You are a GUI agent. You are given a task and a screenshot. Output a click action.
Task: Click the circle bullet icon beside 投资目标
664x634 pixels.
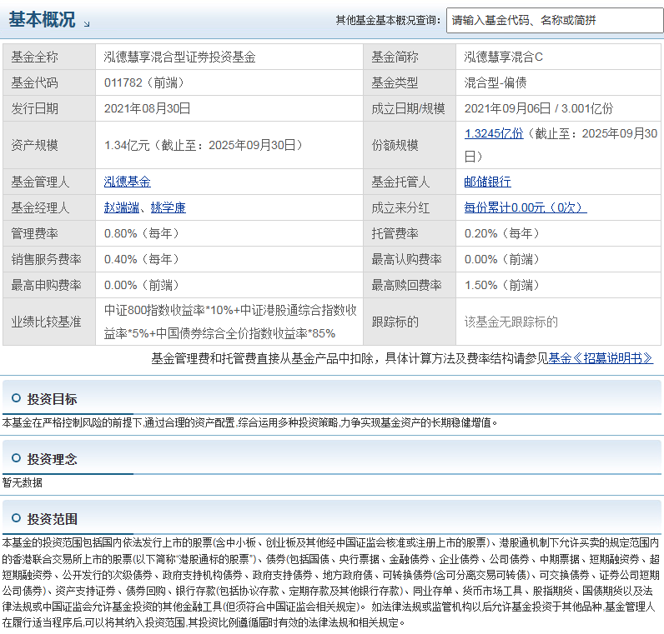point(16,398)
